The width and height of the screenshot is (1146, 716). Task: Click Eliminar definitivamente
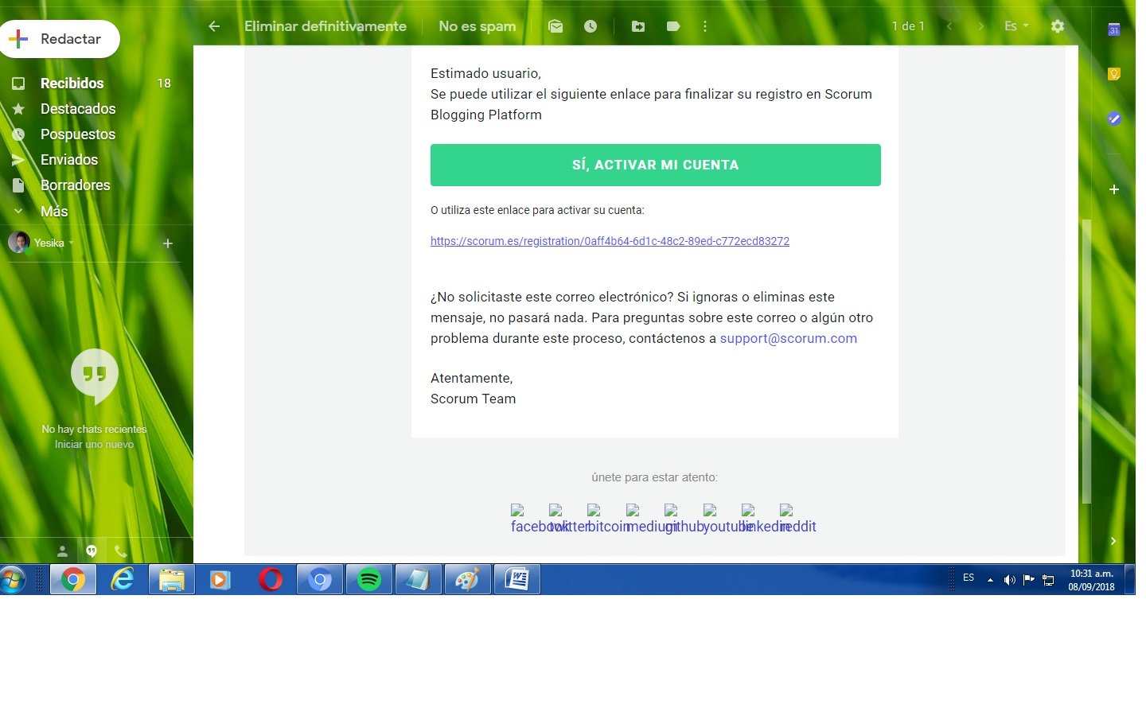pos(325,26)
